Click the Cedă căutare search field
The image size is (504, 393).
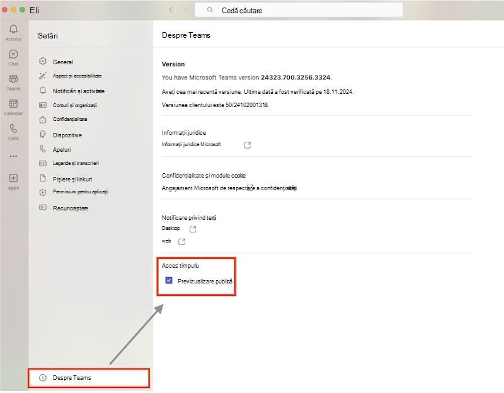[x=299, y=10]
